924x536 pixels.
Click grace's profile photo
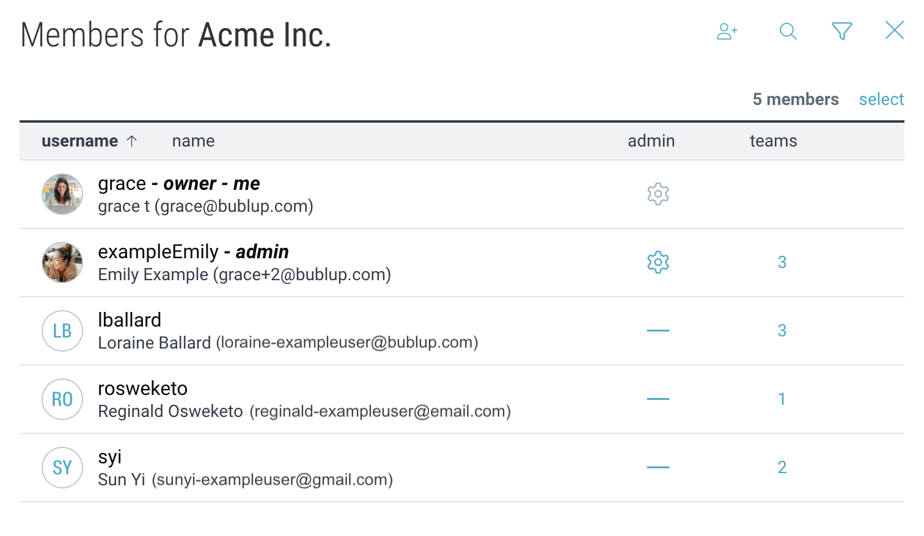62,194
